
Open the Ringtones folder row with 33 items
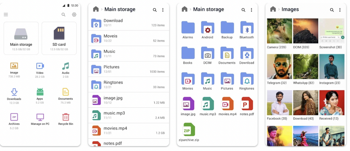[x=129, y=85]
